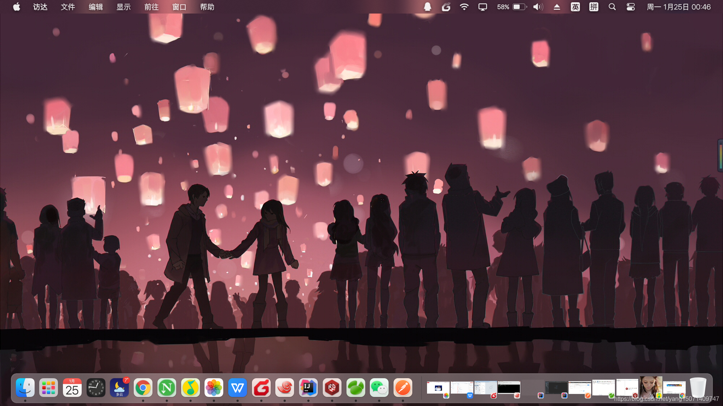Image resolution: width=723 pixels, height=406 pixels.
Task: Switch to 英 English input source
Action: [575, 7]
